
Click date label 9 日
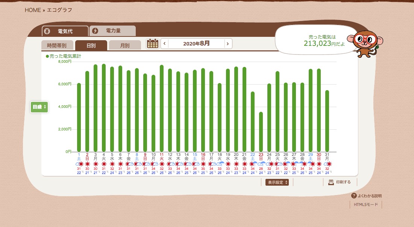point(145,156)
